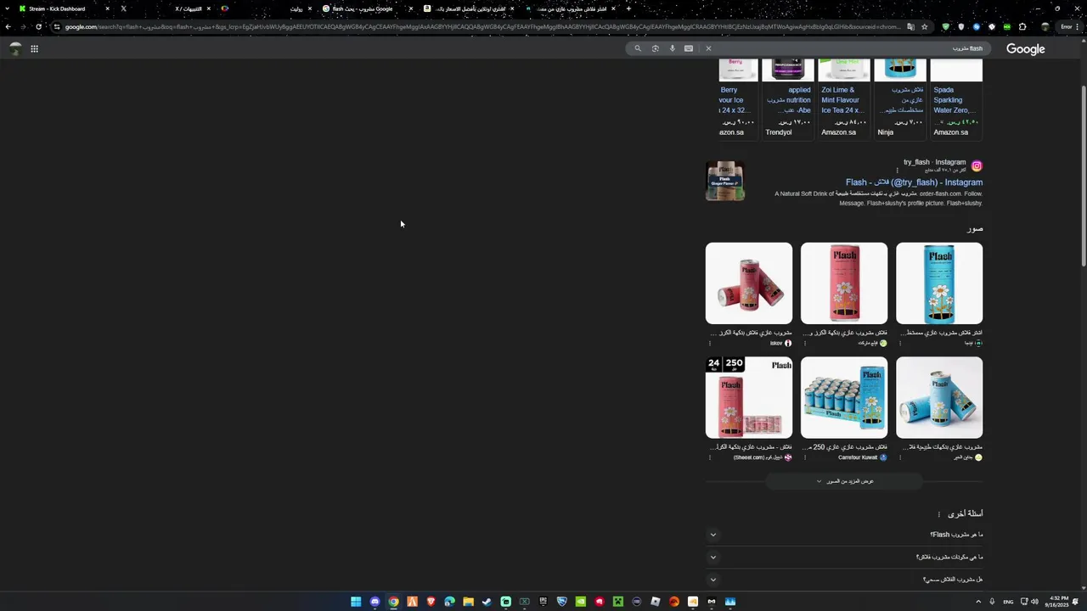Screen dimensions: 1087x611
Task: Open volume control in system tray
Action: [x=1034, y=602]
